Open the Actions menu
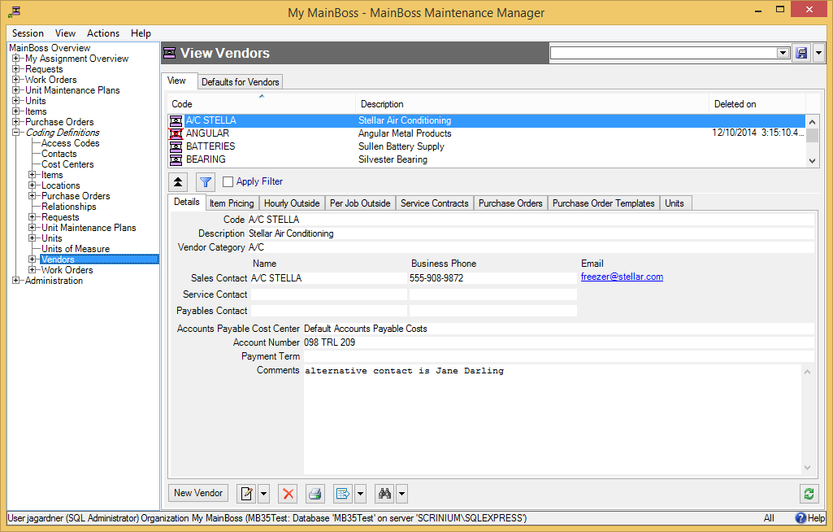Image resolution: width=833 pixels, height=532 pixels. click(x=103, y=33)
